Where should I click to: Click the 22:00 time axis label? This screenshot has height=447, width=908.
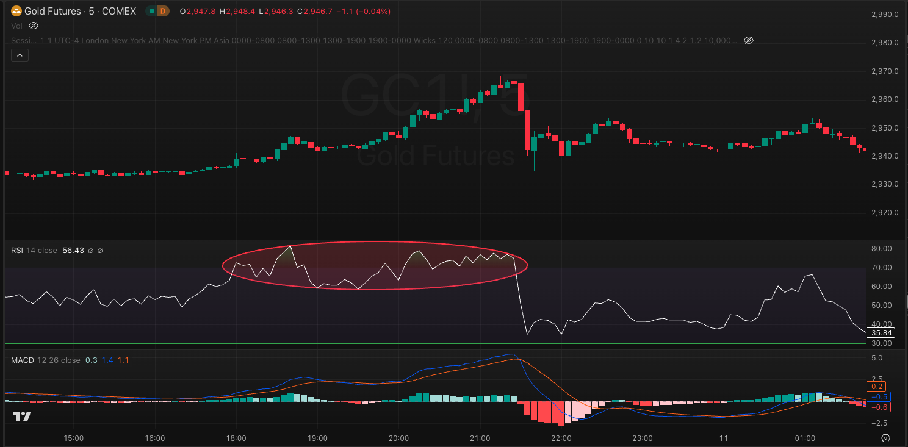(x=561, y=438)
